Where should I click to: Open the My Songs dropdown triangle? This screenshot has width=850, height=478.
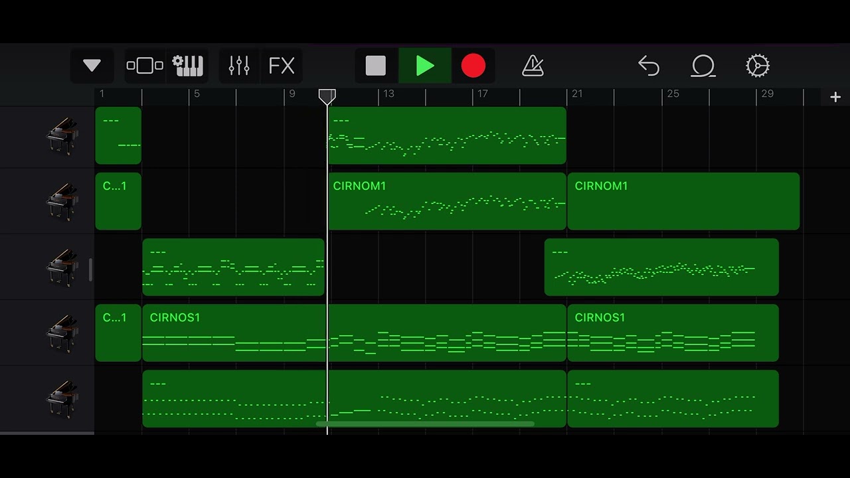92,66
